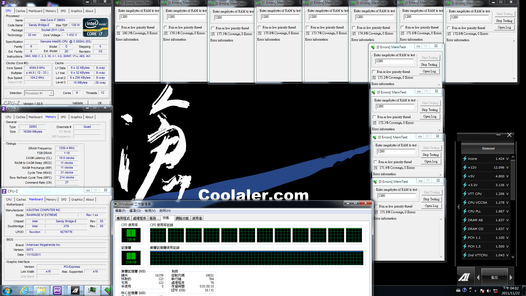Viewport: 526px width, 296px height.
Task: Click the CPU performance graph in Task Manager
Action: pyautogui.click(x=256, y=235)
